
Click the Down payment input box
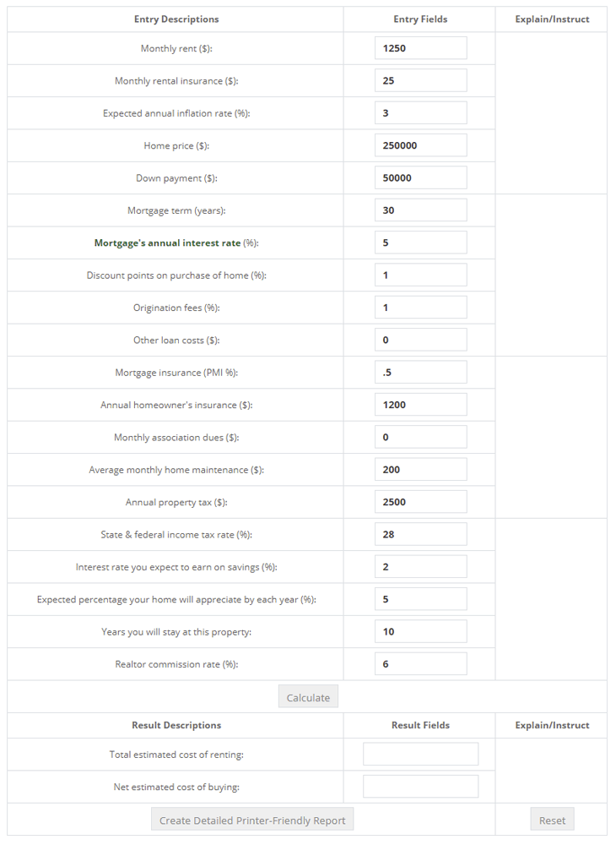(x=420, y=177)
